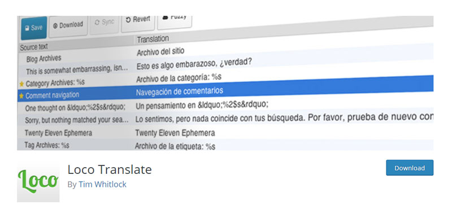
Task: Click the star icon beside Category Archives
Action: coord(21,85)
